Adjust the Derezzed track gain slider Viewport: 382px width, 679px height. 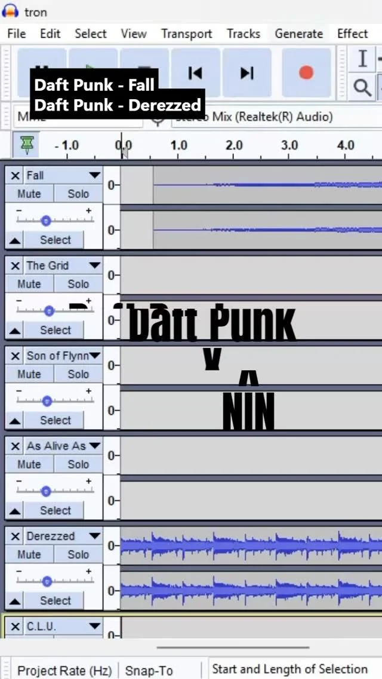(x=47, y=582)
